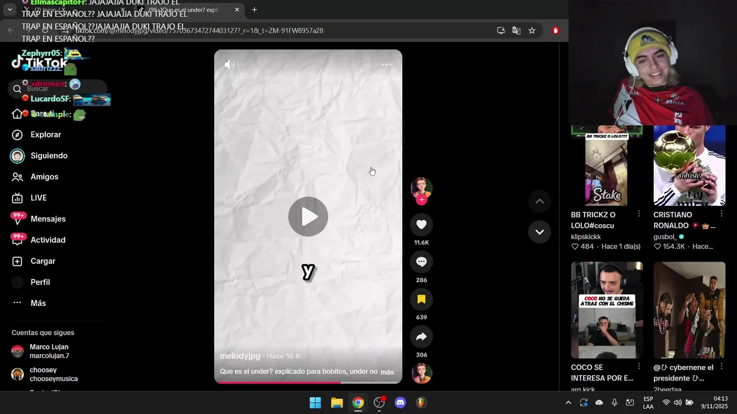
Task: Open COCO SE INTERESA video thumbnail
Action: click(607, 310)
